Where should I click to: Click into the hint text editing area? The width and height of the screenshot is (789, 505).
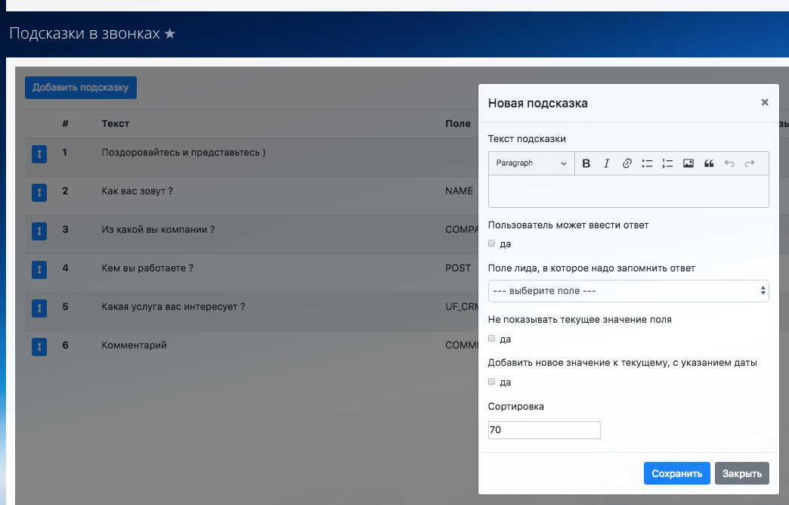[628, 191]
